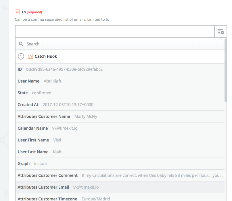Image resolution: width=232 pixels, height=201 pixels.
Task: Collapse the Catch Hook section header
Action: click(x=120, y=56)
